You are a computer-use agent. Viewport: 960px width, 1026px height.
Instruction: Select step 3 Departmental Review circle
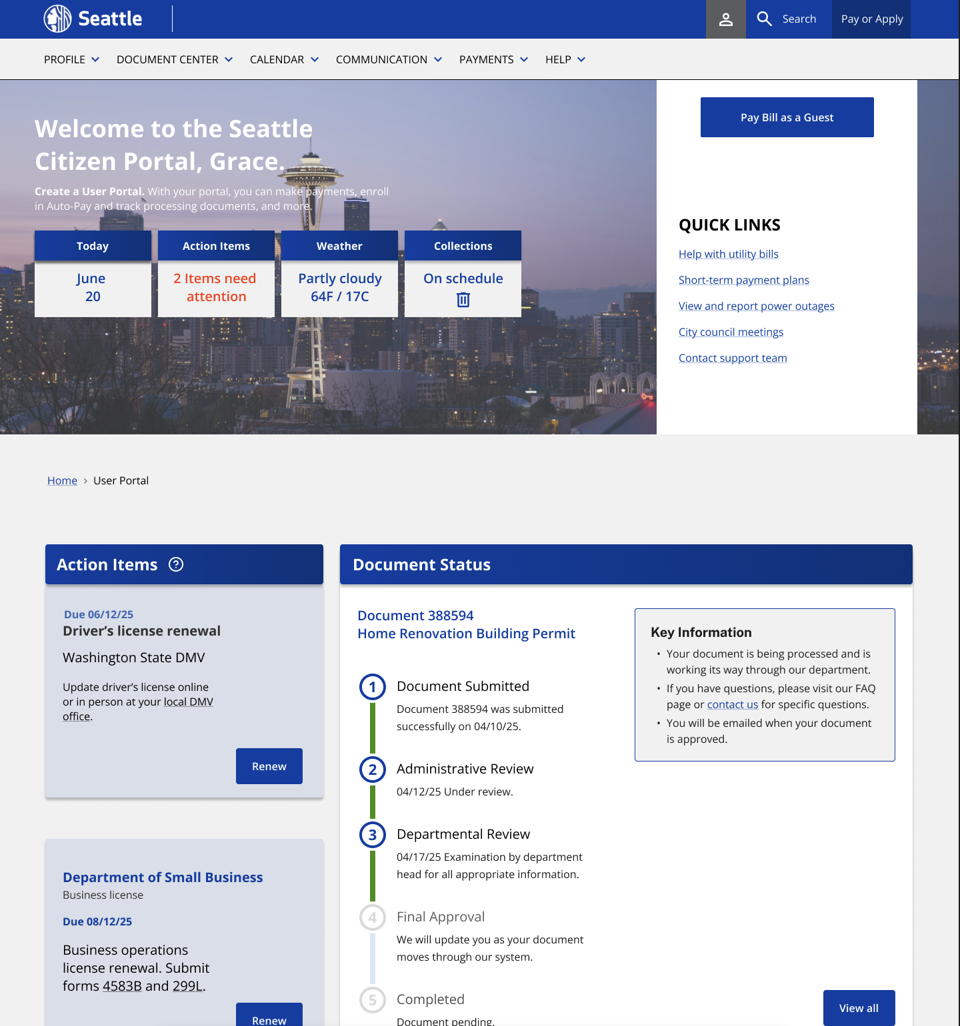point(373,835)
